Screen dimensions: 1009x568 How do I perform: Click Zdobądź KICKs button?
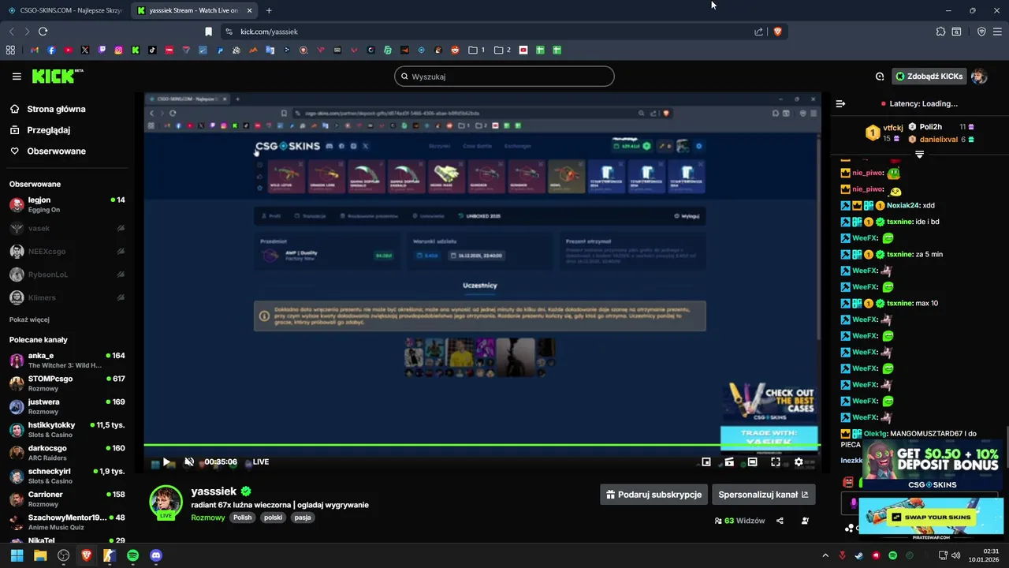pyautogui.click(x=929, y=77)
